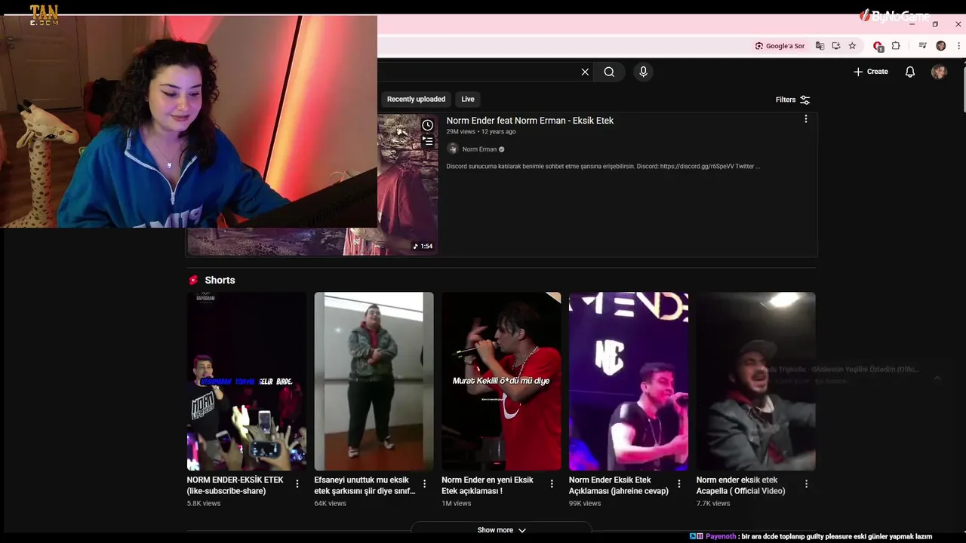Translate this page via the translate icon
This screenshot has height=543, width=966.
820,46
